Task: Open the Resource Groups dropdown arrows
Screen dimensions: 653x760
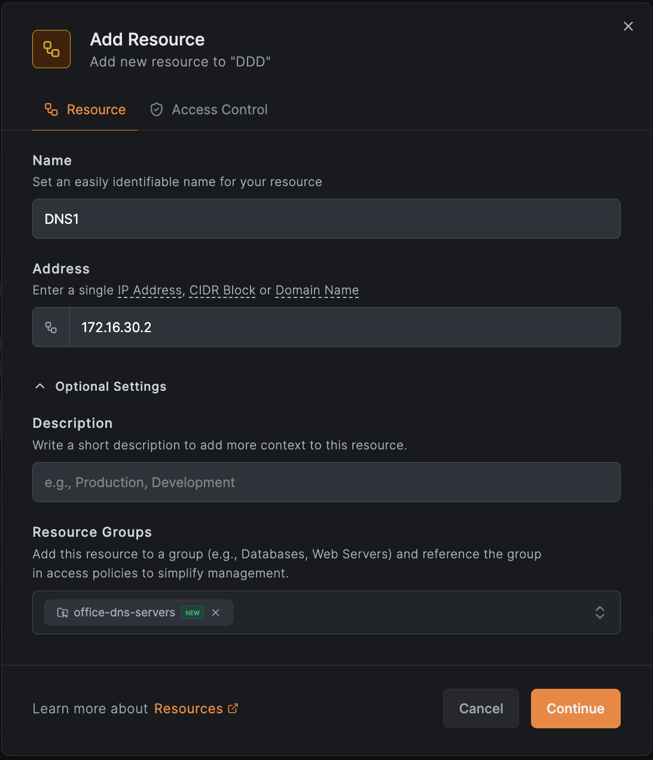Action: pos(600,613)
